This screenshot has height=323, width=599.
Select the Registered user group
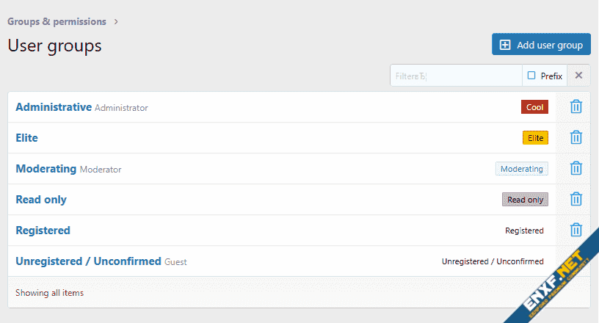pyautogui.click(x=43, y=231)
